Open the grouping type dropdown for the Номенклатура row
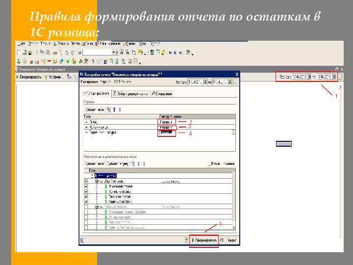This screenshot has width=353, height=265. pos(167,127)
